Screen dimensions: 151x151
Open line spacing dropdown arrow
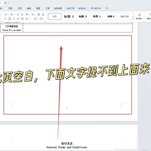[x=29, y=19]
